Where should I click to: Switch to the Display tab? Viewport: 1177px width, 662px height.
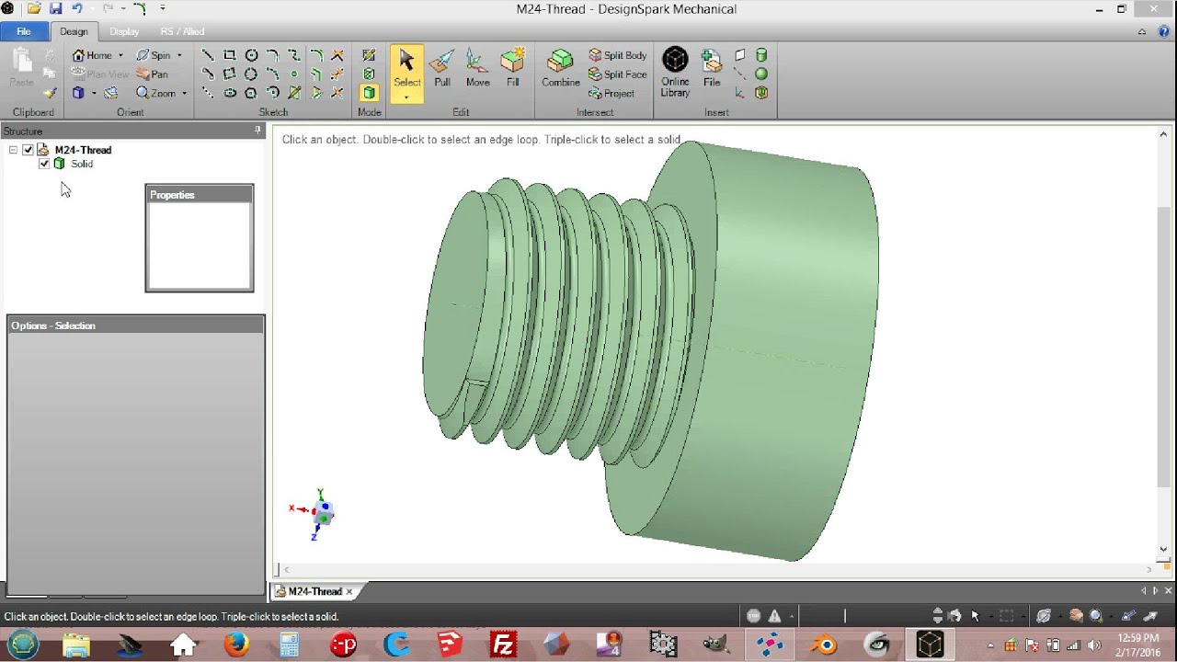click(124, 31)
